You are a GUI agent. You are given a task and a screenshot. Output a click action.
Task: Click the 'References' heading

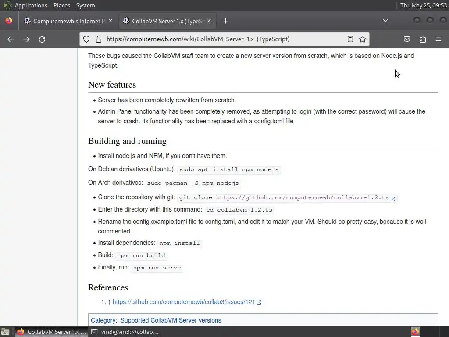tap(108, 287)
